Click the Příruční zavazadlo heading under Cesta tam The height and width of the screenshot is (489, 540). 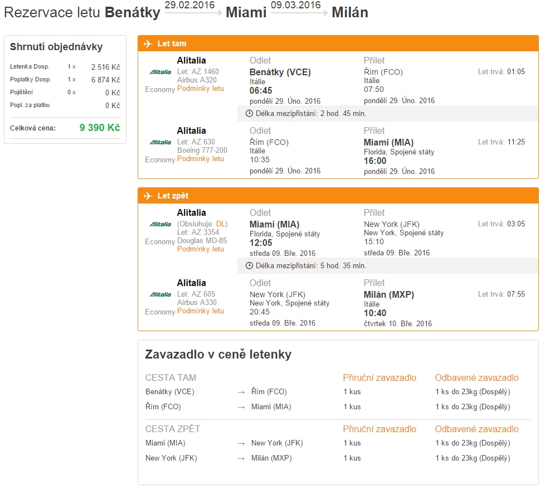[x=380, y=377]
